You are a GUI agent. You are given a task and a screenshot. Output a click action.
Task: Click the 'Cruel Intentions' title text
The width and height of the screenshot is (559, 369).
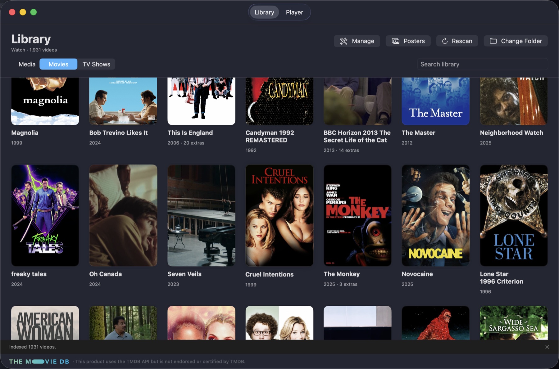(x=270, y=274)
